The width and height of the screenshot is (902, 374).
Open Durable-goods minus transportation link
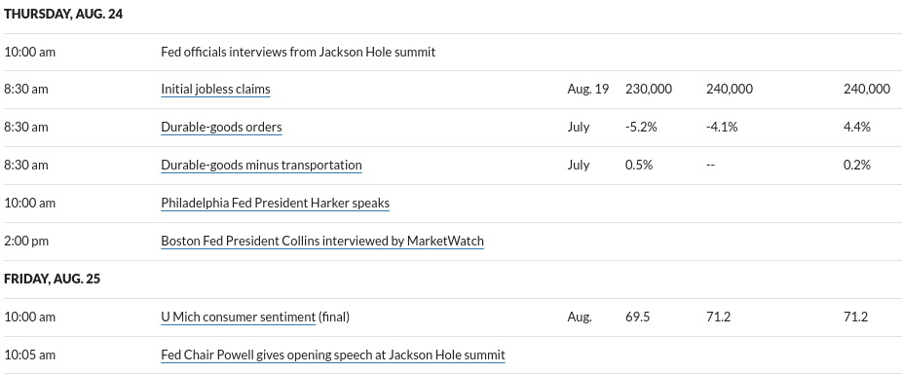[x=261, y=165]
